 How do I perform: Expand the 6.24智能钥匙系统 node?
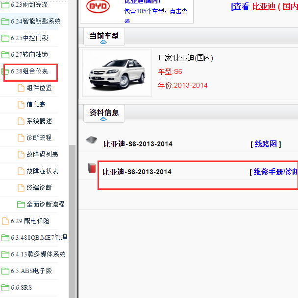(36, 22)
